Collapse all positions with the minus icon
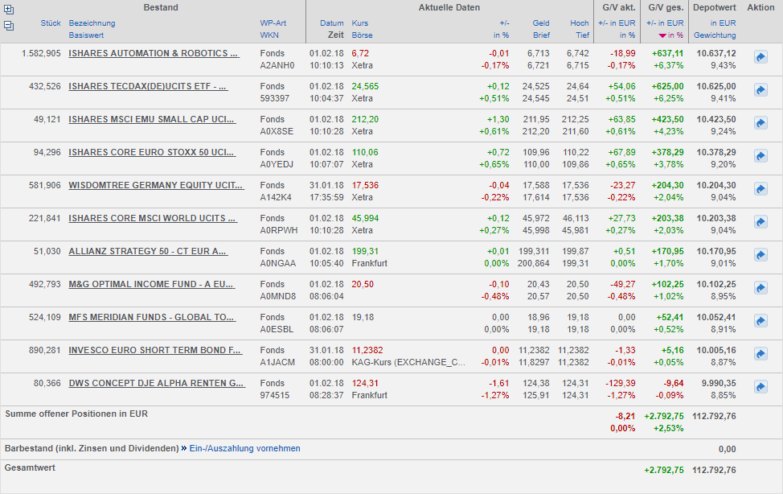This screenshot has width=783, height=494. (9, 26)
